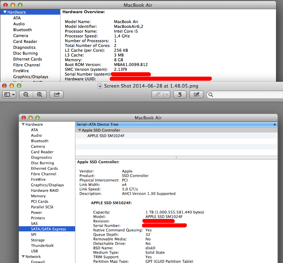Zoom in the image in Preview
The width and height of the screenshot is (283, 263).
40,95
